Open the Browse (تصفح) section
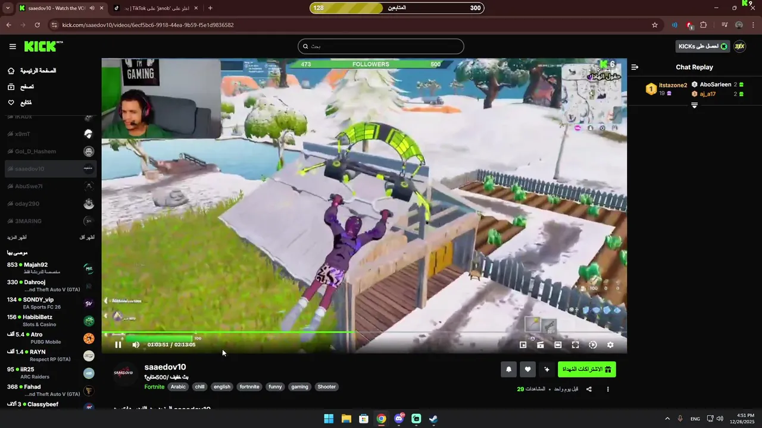This screenshot has height=428, width=762. 20,87
